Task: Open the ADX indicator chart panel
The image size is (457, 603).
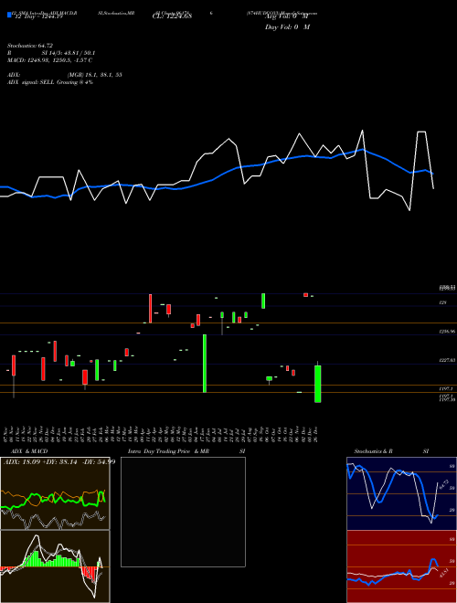Action: click(x=55, y=493)
